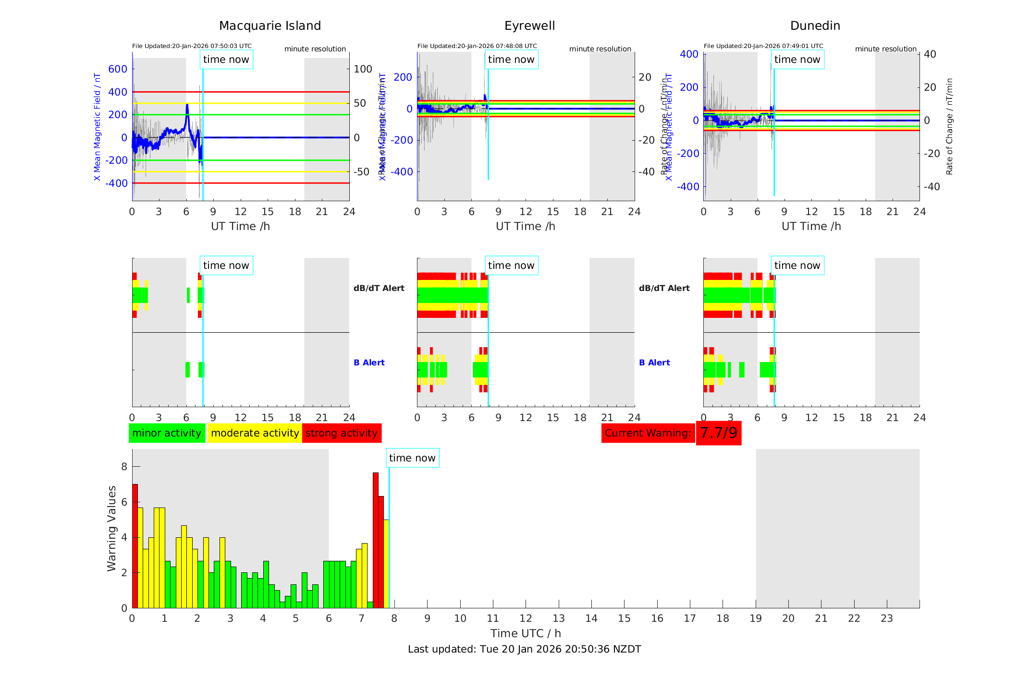This screenshot has width=1017, height=690.
Task: Click the Dunedin plot title
Action: 815,26
